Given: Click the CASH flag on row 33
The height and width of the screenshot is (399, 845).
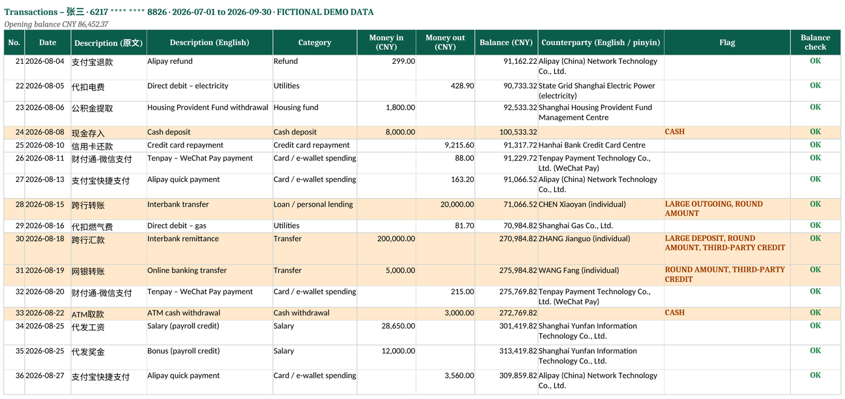Looking at the screenshot, I should click(x=727, y=313).
